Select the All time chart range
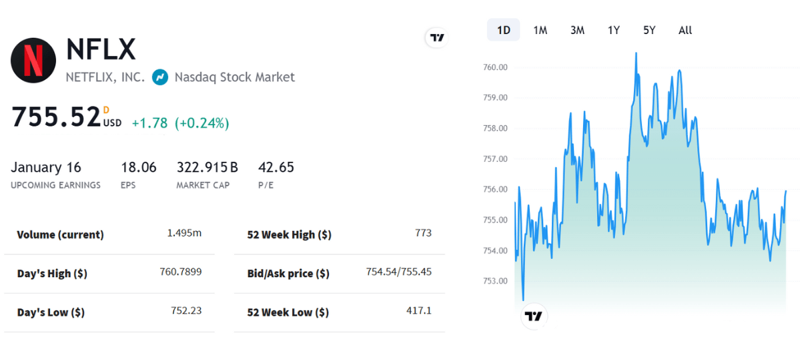Screen dimensions: 800x355 tap(685, 30)
